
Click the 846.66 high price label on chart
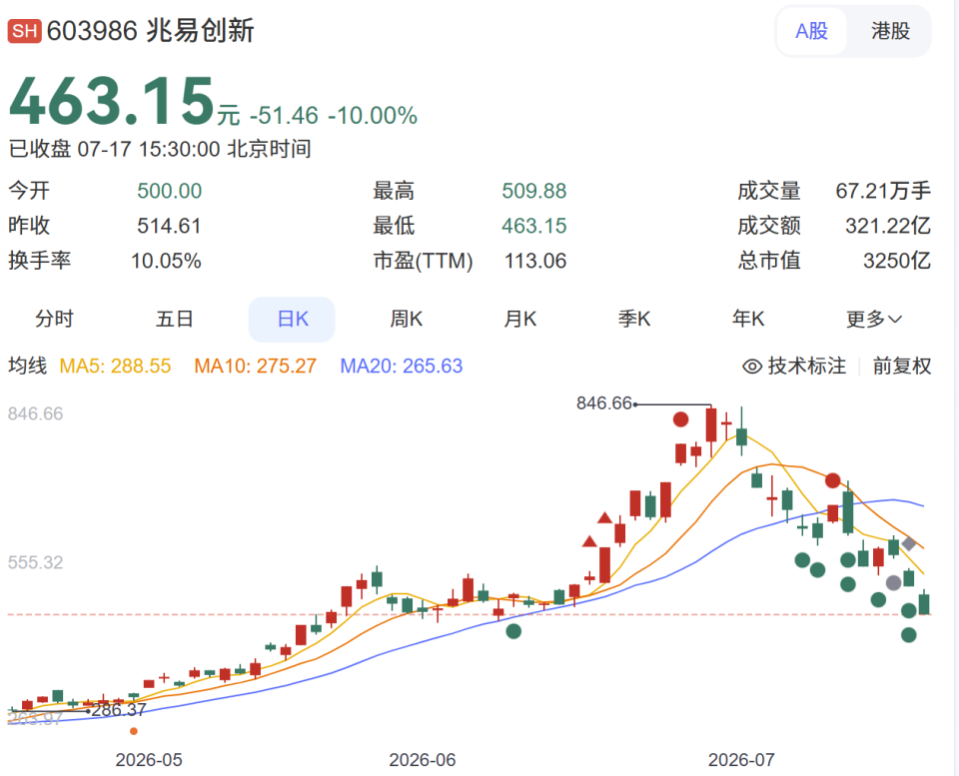point(603,403)
